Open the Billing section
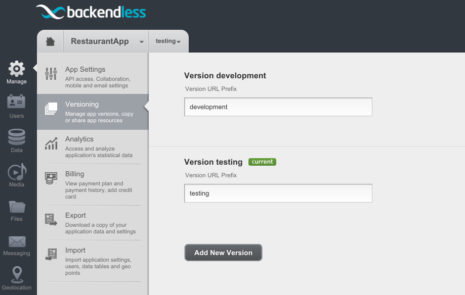Viewport: 465px width, 295px height. [93, 185]
